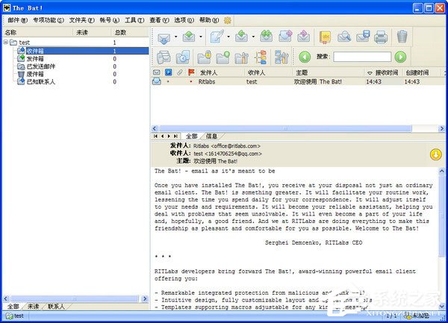The image size is (448, 323).
Task: Collapse the test account tree node
Action: 6,43
